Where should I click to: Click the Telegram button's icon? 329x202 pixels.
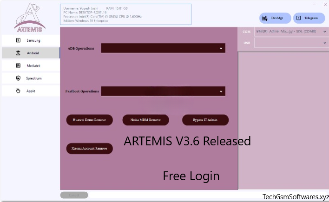pyautogui.click(x=298, y=18)
